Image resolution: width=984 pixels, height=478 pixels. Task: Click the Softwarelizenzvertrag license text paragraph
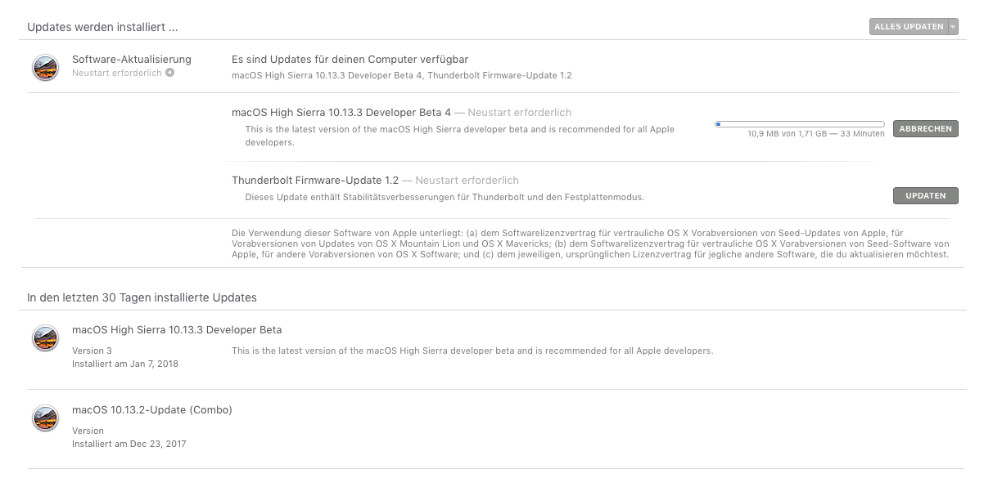coord(589,243)
